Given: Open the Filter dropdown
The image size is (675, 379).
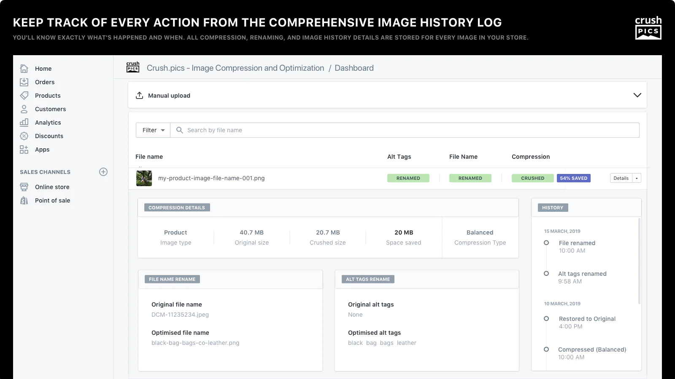Looking at the screenshot, I should (153, 130).
